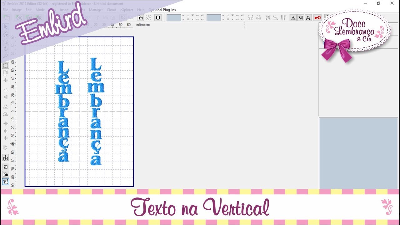Click the down arrow beside the second color box
This screenshot has width=400, height=225.
223,19
